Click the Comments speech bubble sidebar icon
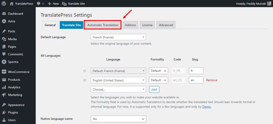This screenshot has height=124, width=273. 4,54
